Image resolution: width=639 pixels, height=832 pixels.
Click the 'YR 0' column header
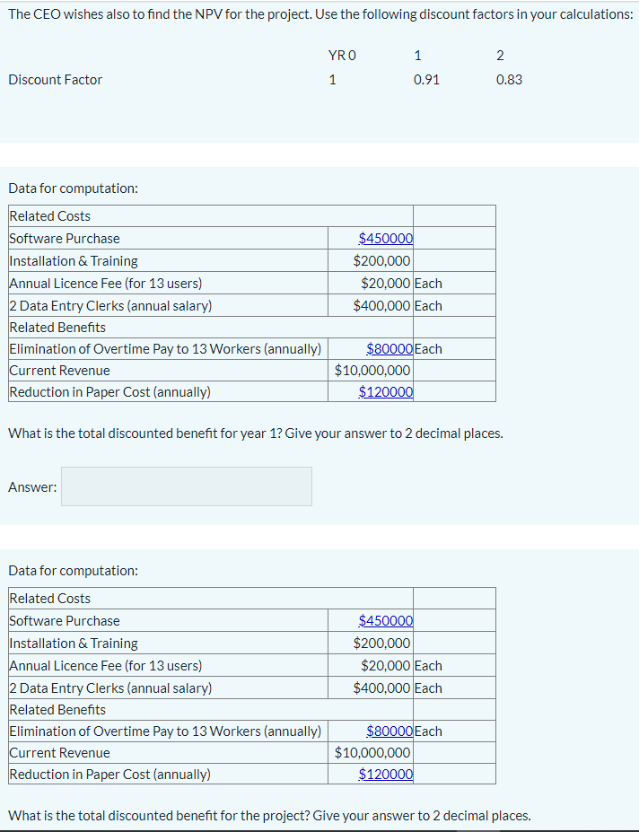[x=342, y=55]
